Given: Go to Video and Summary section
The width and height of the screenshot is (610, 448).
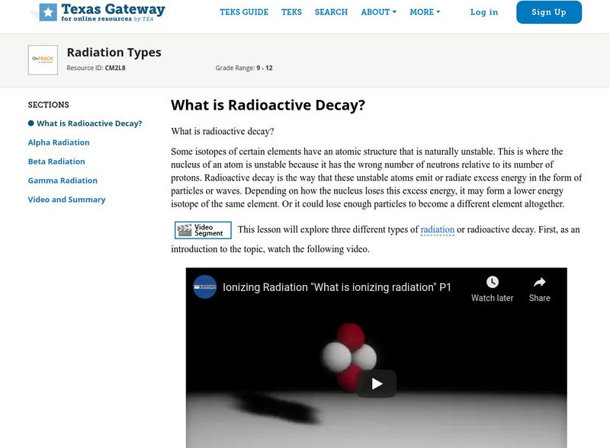Looking at the screenshot, I should (66, 200).
